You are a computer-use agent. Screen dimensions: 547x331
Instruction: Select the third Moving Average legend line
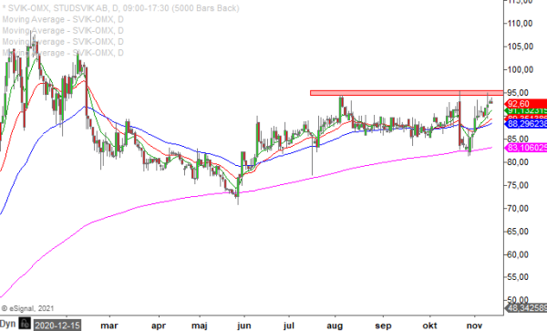click(63, 42)
